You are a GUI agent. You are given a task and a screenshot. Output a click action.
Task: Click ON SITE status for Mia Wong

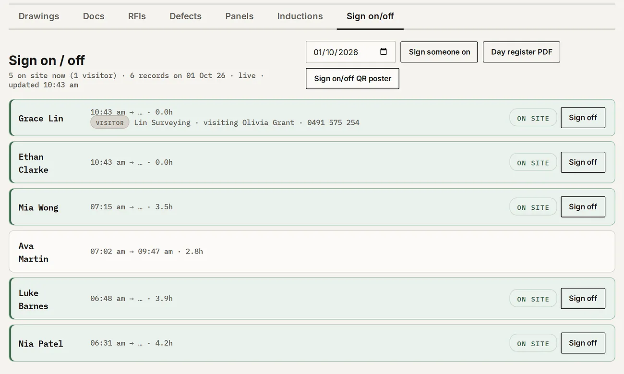pos(533,207)
